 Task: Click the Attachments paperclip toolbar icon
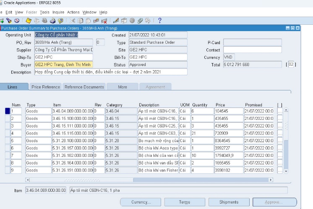140,21
